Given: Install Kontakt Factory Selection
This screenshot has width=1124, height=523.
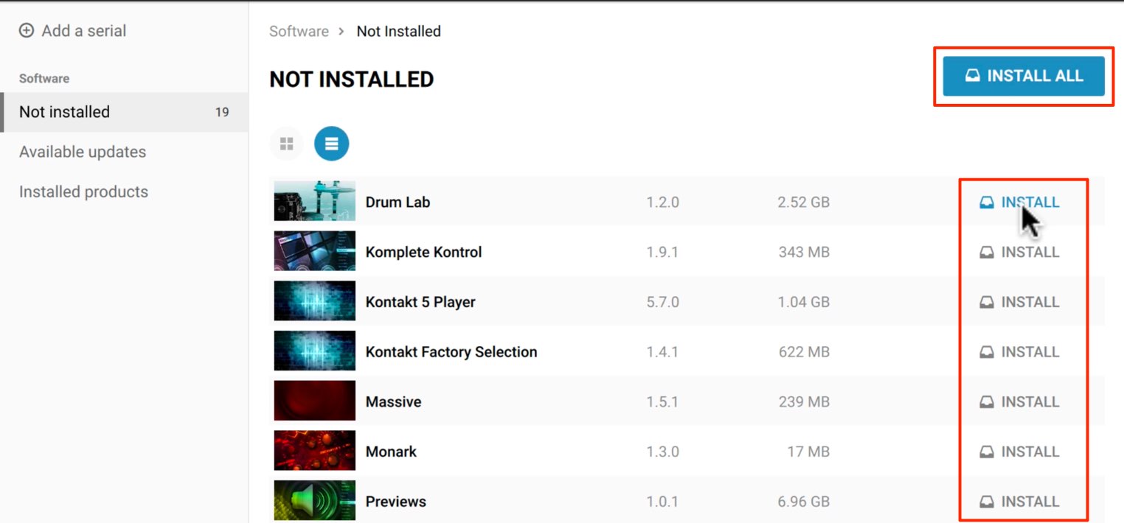Looking at the screenshot, I should [1019, 352].
